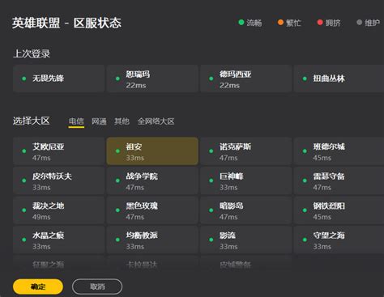Image resolution: width=384 pixels, height=297 pixels.
Task: Click green status dot beside 雷瑟守备
Action: [x=305, y=180]
